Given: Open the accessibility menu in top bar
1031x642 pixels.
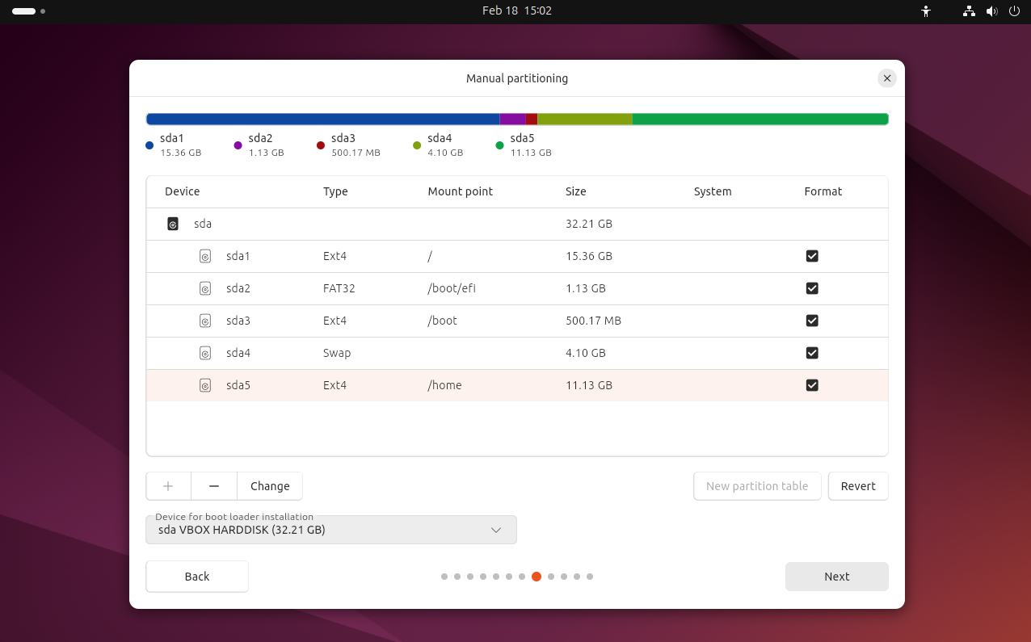Looking at the screenshot, I should [926, 11].
